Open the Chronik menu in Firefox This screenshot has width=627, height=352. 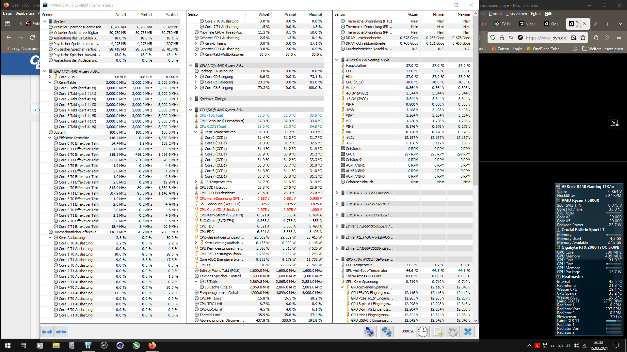tap(495, 14)
